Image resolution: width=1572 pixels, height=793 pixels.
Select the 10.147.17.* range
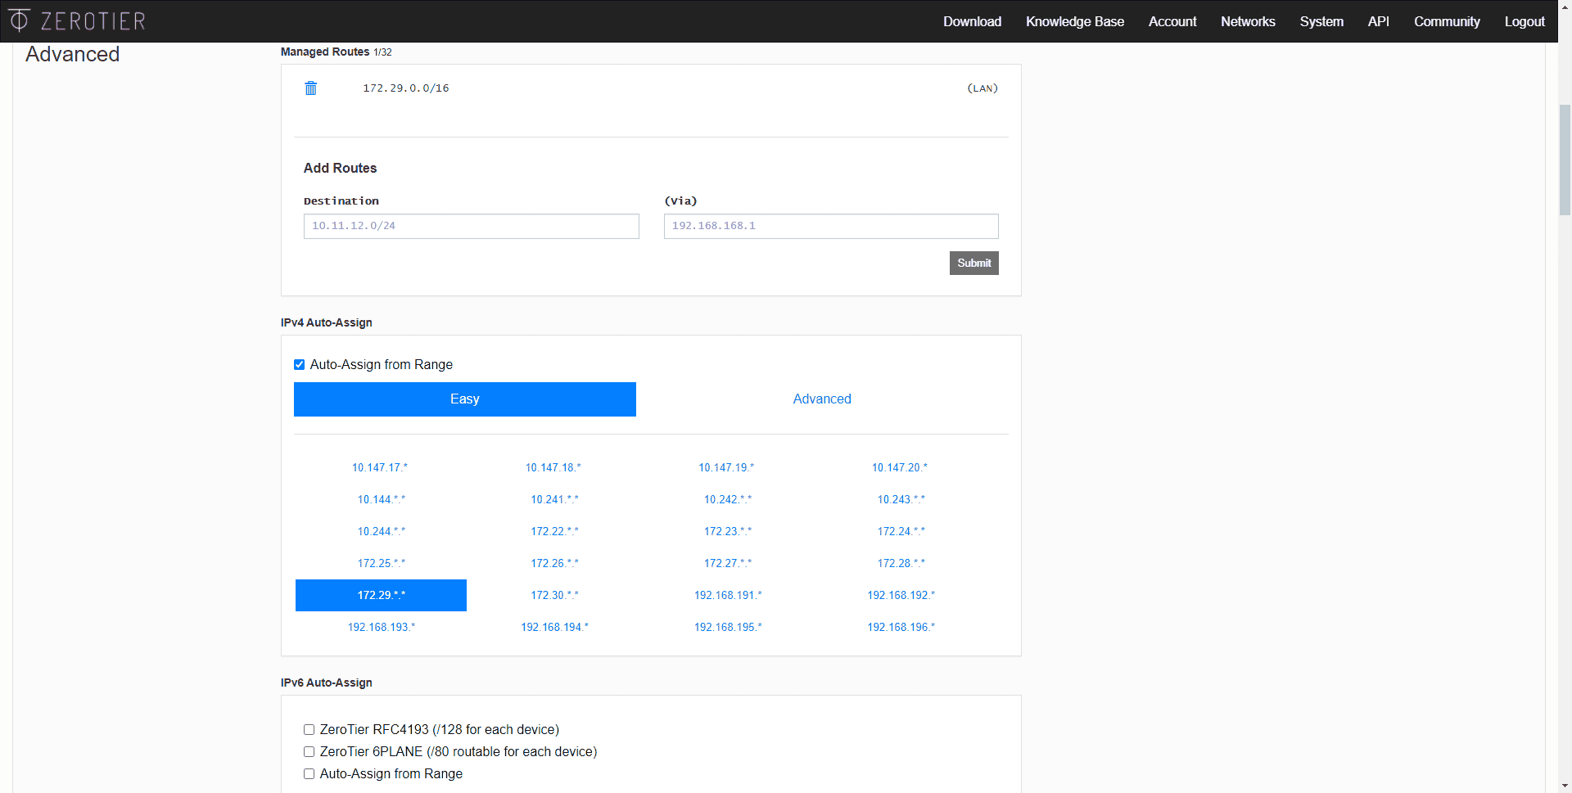click(380, 468)
